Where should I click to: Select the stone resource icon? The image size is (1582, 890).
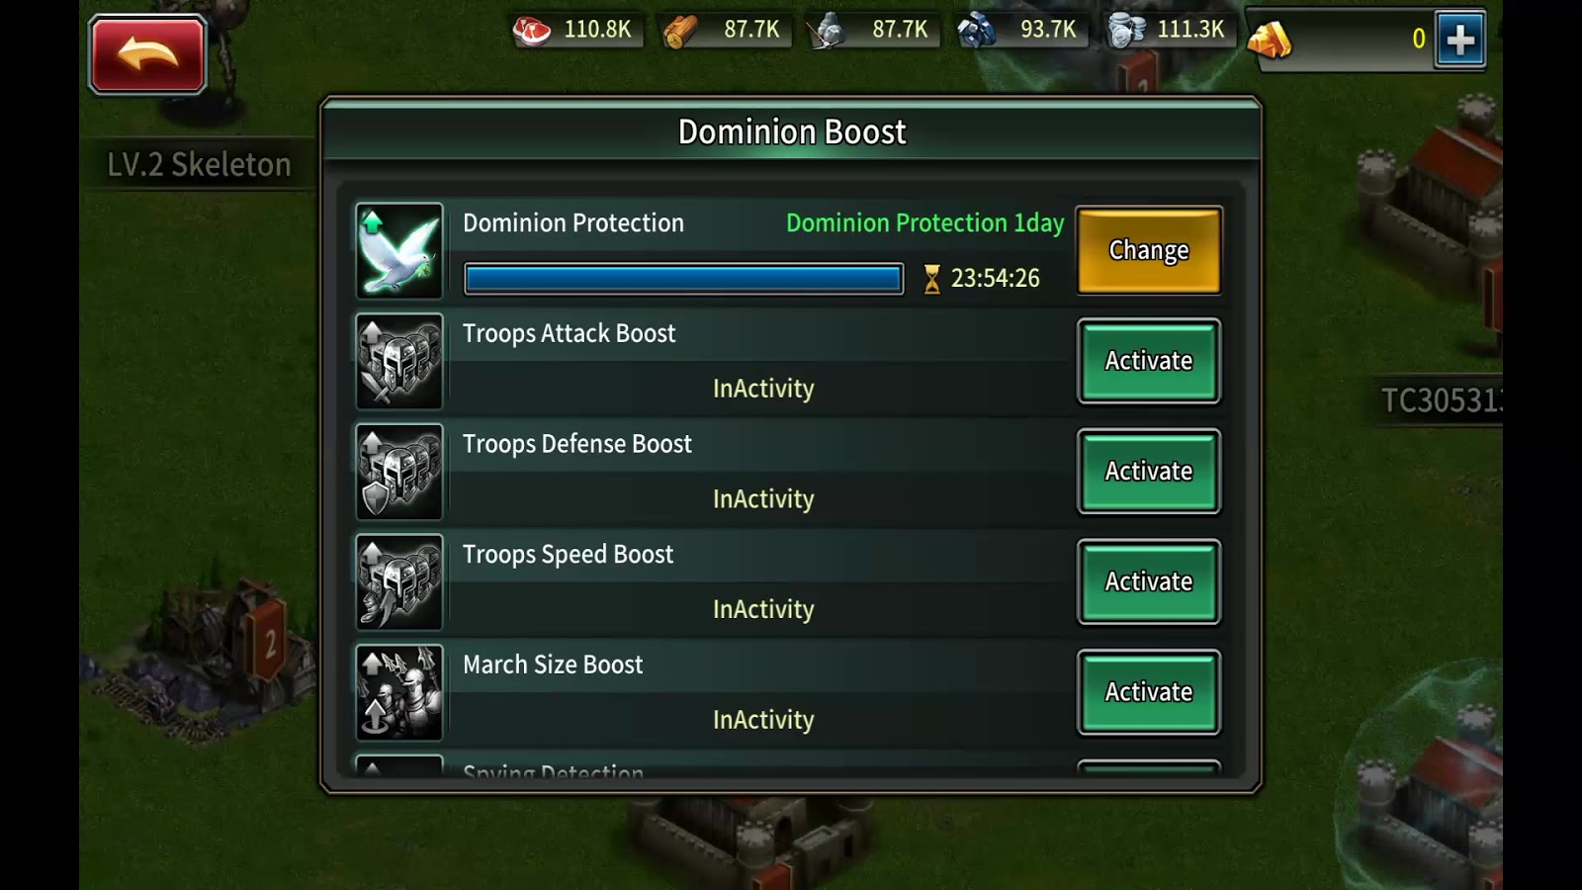(x=827, y=31)
